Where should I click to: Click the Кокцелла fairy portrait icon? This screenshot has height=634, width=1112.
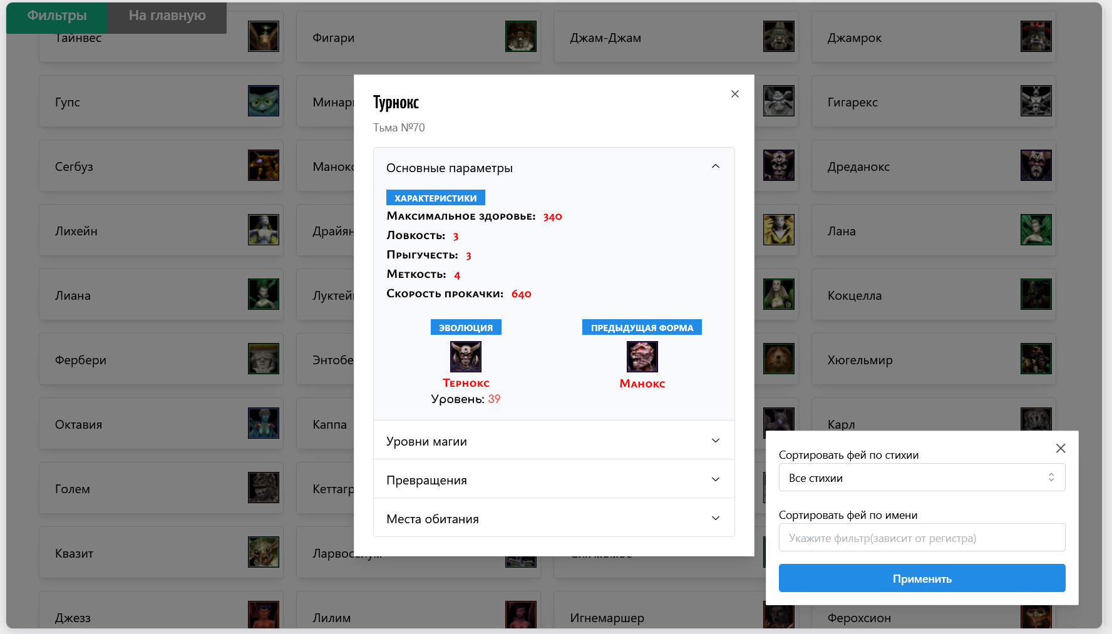click(x=1036, y=294)
